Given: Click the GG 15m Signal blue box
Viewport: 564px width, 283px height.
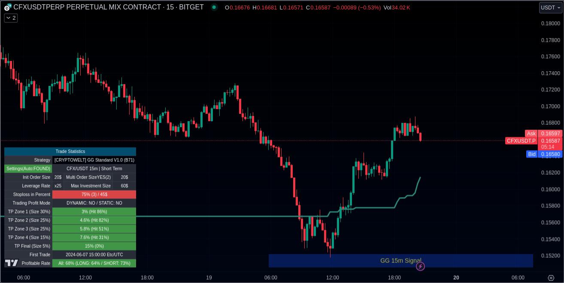Looking at the screenshot, I should pyautogui.click(x=400, y=260).
